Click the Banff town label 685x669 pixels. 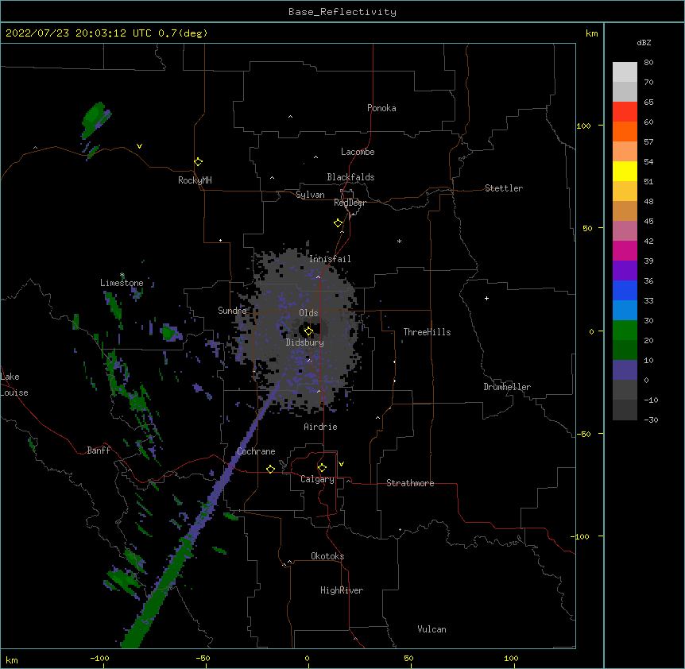[99, 451]
